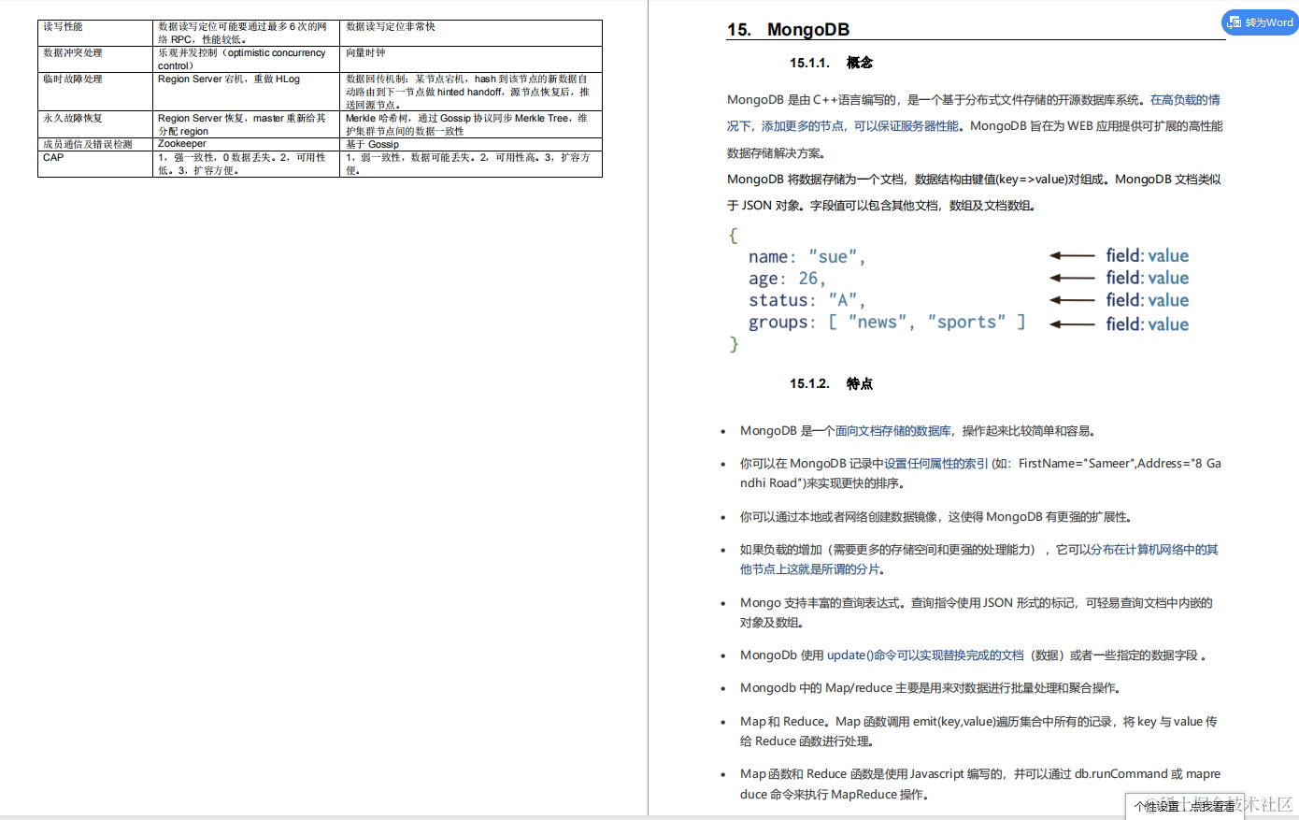The image size is (1299, 820).
Task: Select the 特点 section tab
Action: (x=860, y=382)
